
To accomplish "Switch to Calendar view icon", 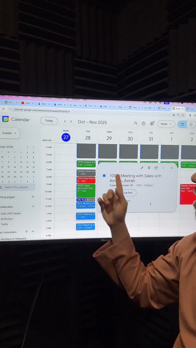I will [x=182, y=124].
